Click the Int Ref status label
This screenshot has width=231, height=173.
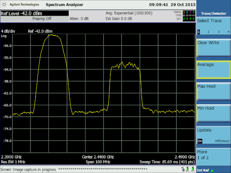[x=203, y=170]
